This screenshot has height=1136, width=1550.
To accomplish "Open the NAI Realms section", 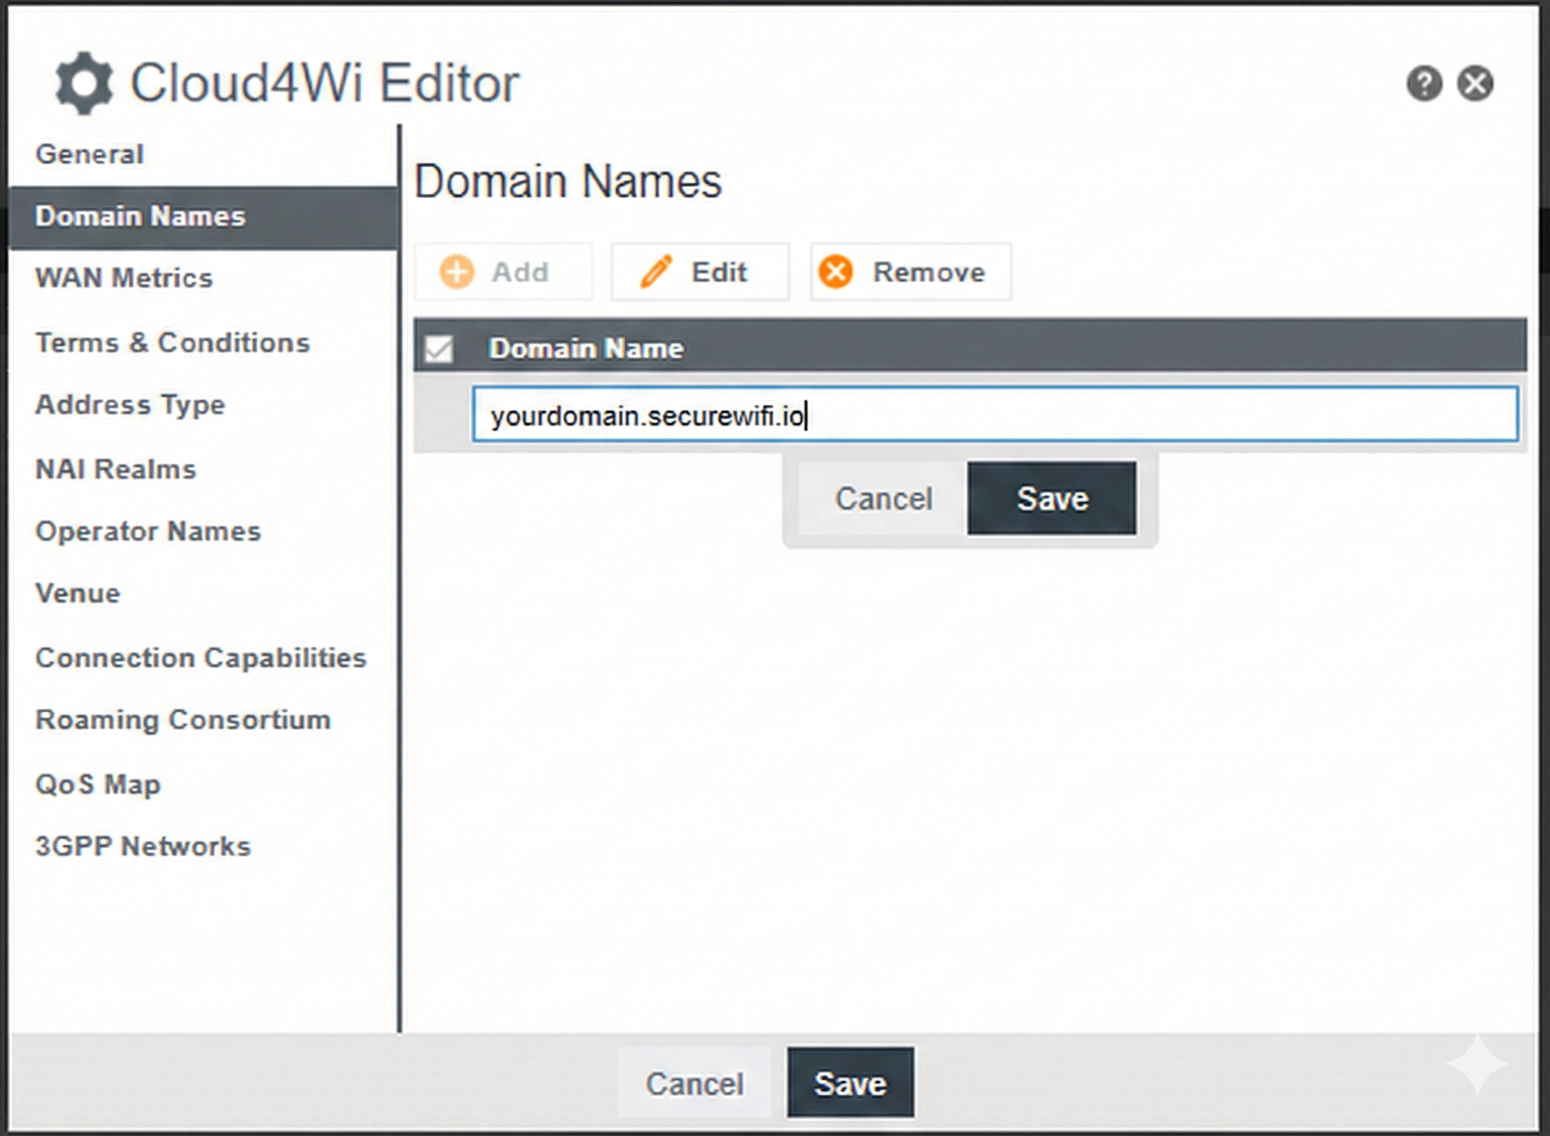I will tap(116, 469).
